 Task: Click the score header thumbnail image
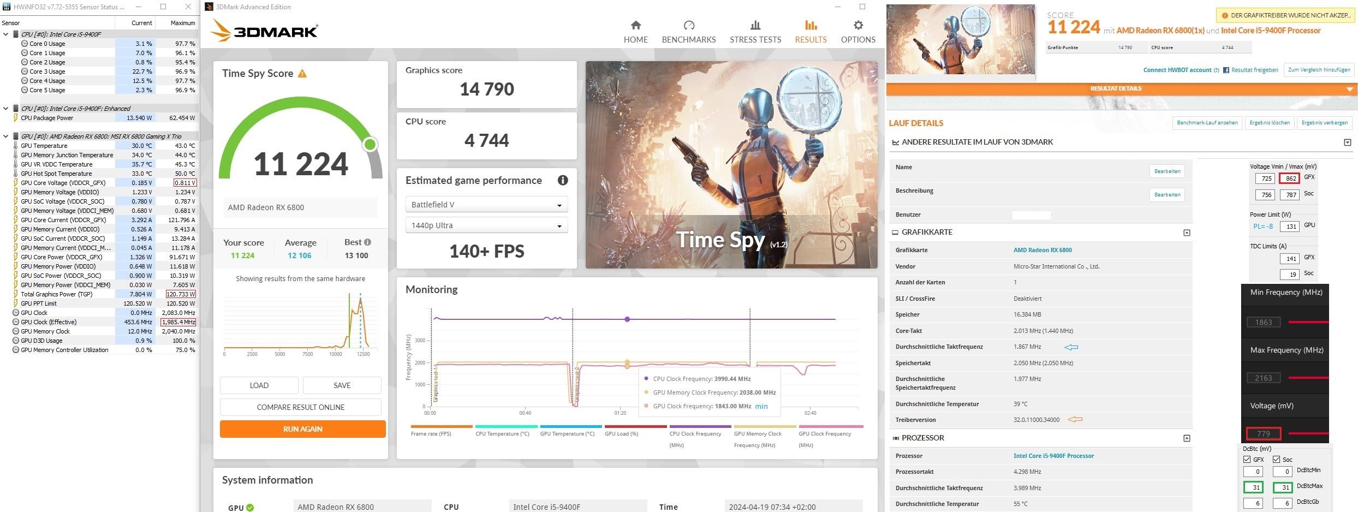[x=961, y=39]
